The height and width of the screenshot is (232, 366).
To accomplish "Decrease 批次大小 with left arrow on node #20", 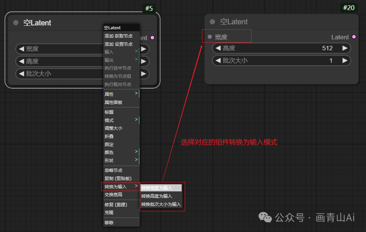I will click(x=218, y=61).
